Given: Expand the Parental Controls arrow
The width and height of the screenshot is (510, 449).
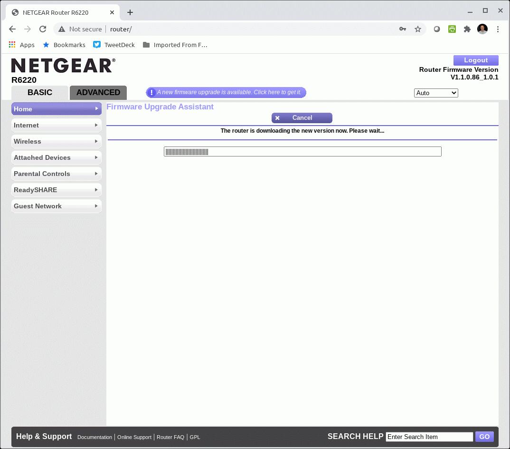Looking at the screenshot, I should (x=96, y=174).
